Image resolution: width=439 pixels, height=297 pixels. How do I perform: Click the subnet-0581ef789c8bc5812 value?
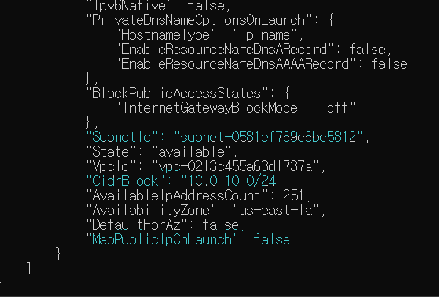(268, 137)
